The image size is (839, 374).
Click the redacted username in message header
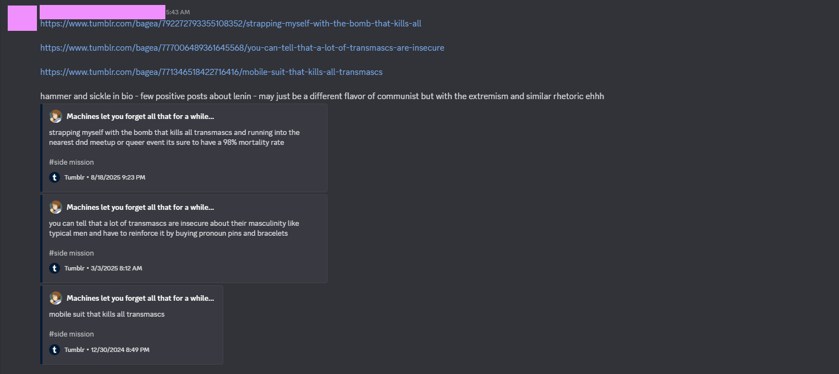click(x=103, y=12)
